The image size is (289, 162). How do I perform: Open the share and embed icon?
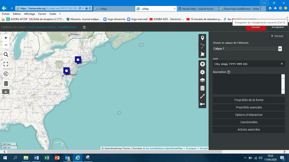[x=6, y=74]
